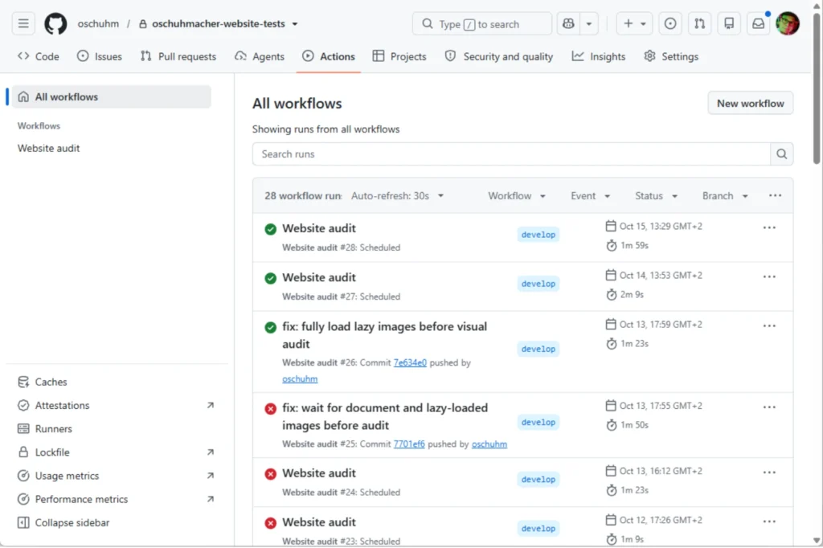823x548 pixels.
Task: Open the repositories icon in header
Action: 729,23
